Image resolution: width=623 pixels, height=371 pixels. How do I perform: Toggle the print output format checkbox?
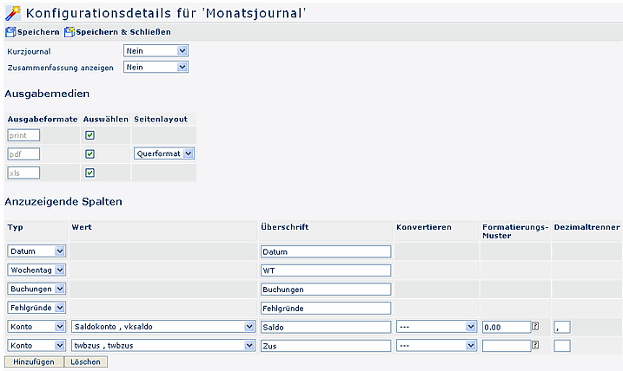[89, 135]
